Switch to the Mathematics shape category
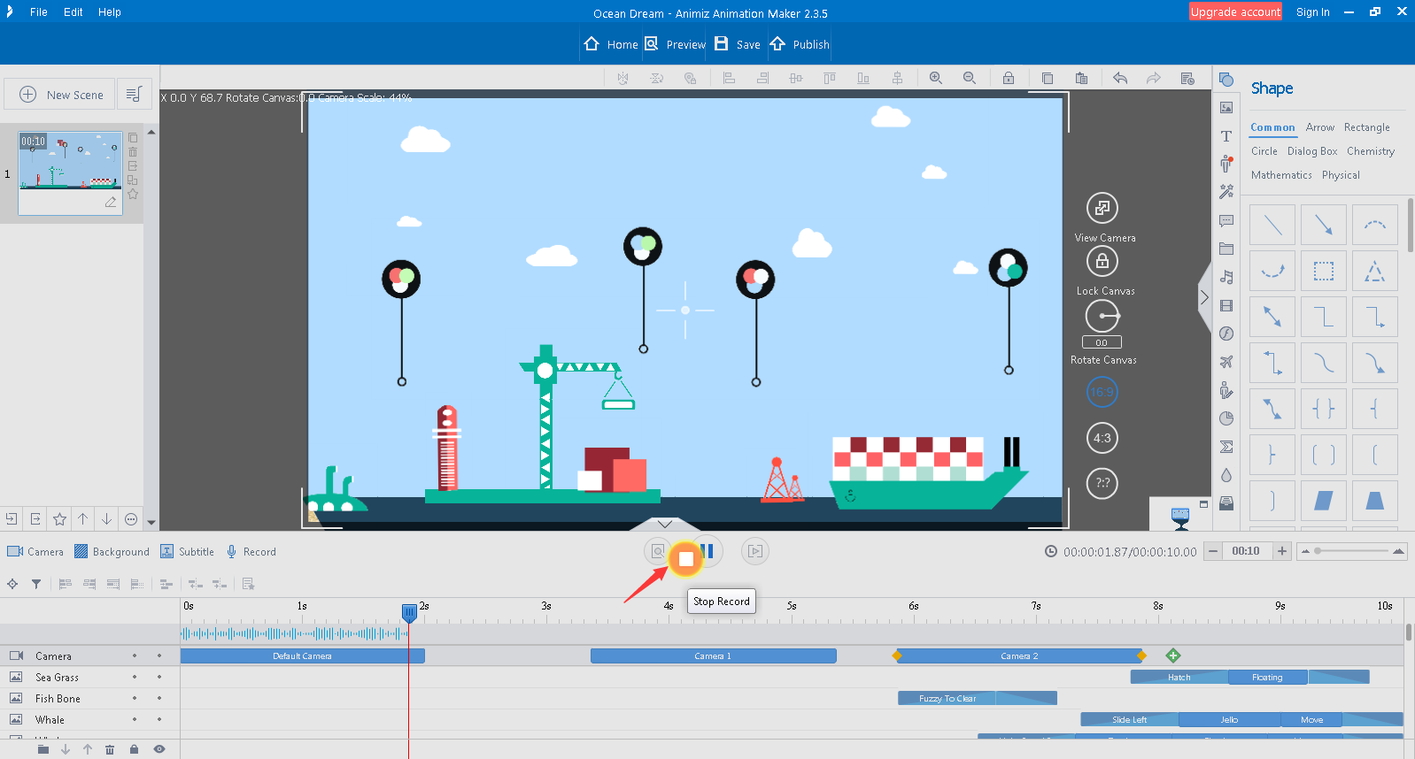 click(1281, 175)
